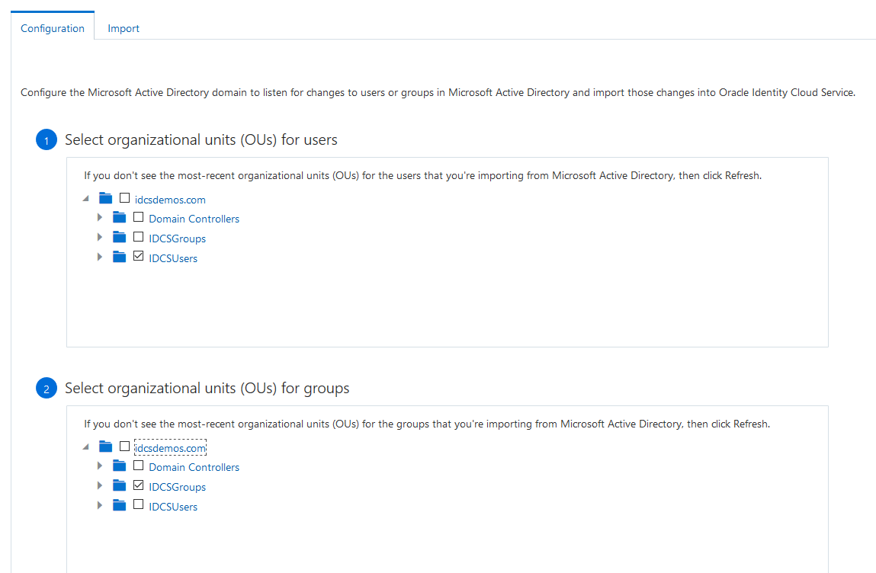The height and width of the screenshot is (573, 876).
Task: Click the IDCSGroups folder icon in groups section
Action: click(119, 486)
